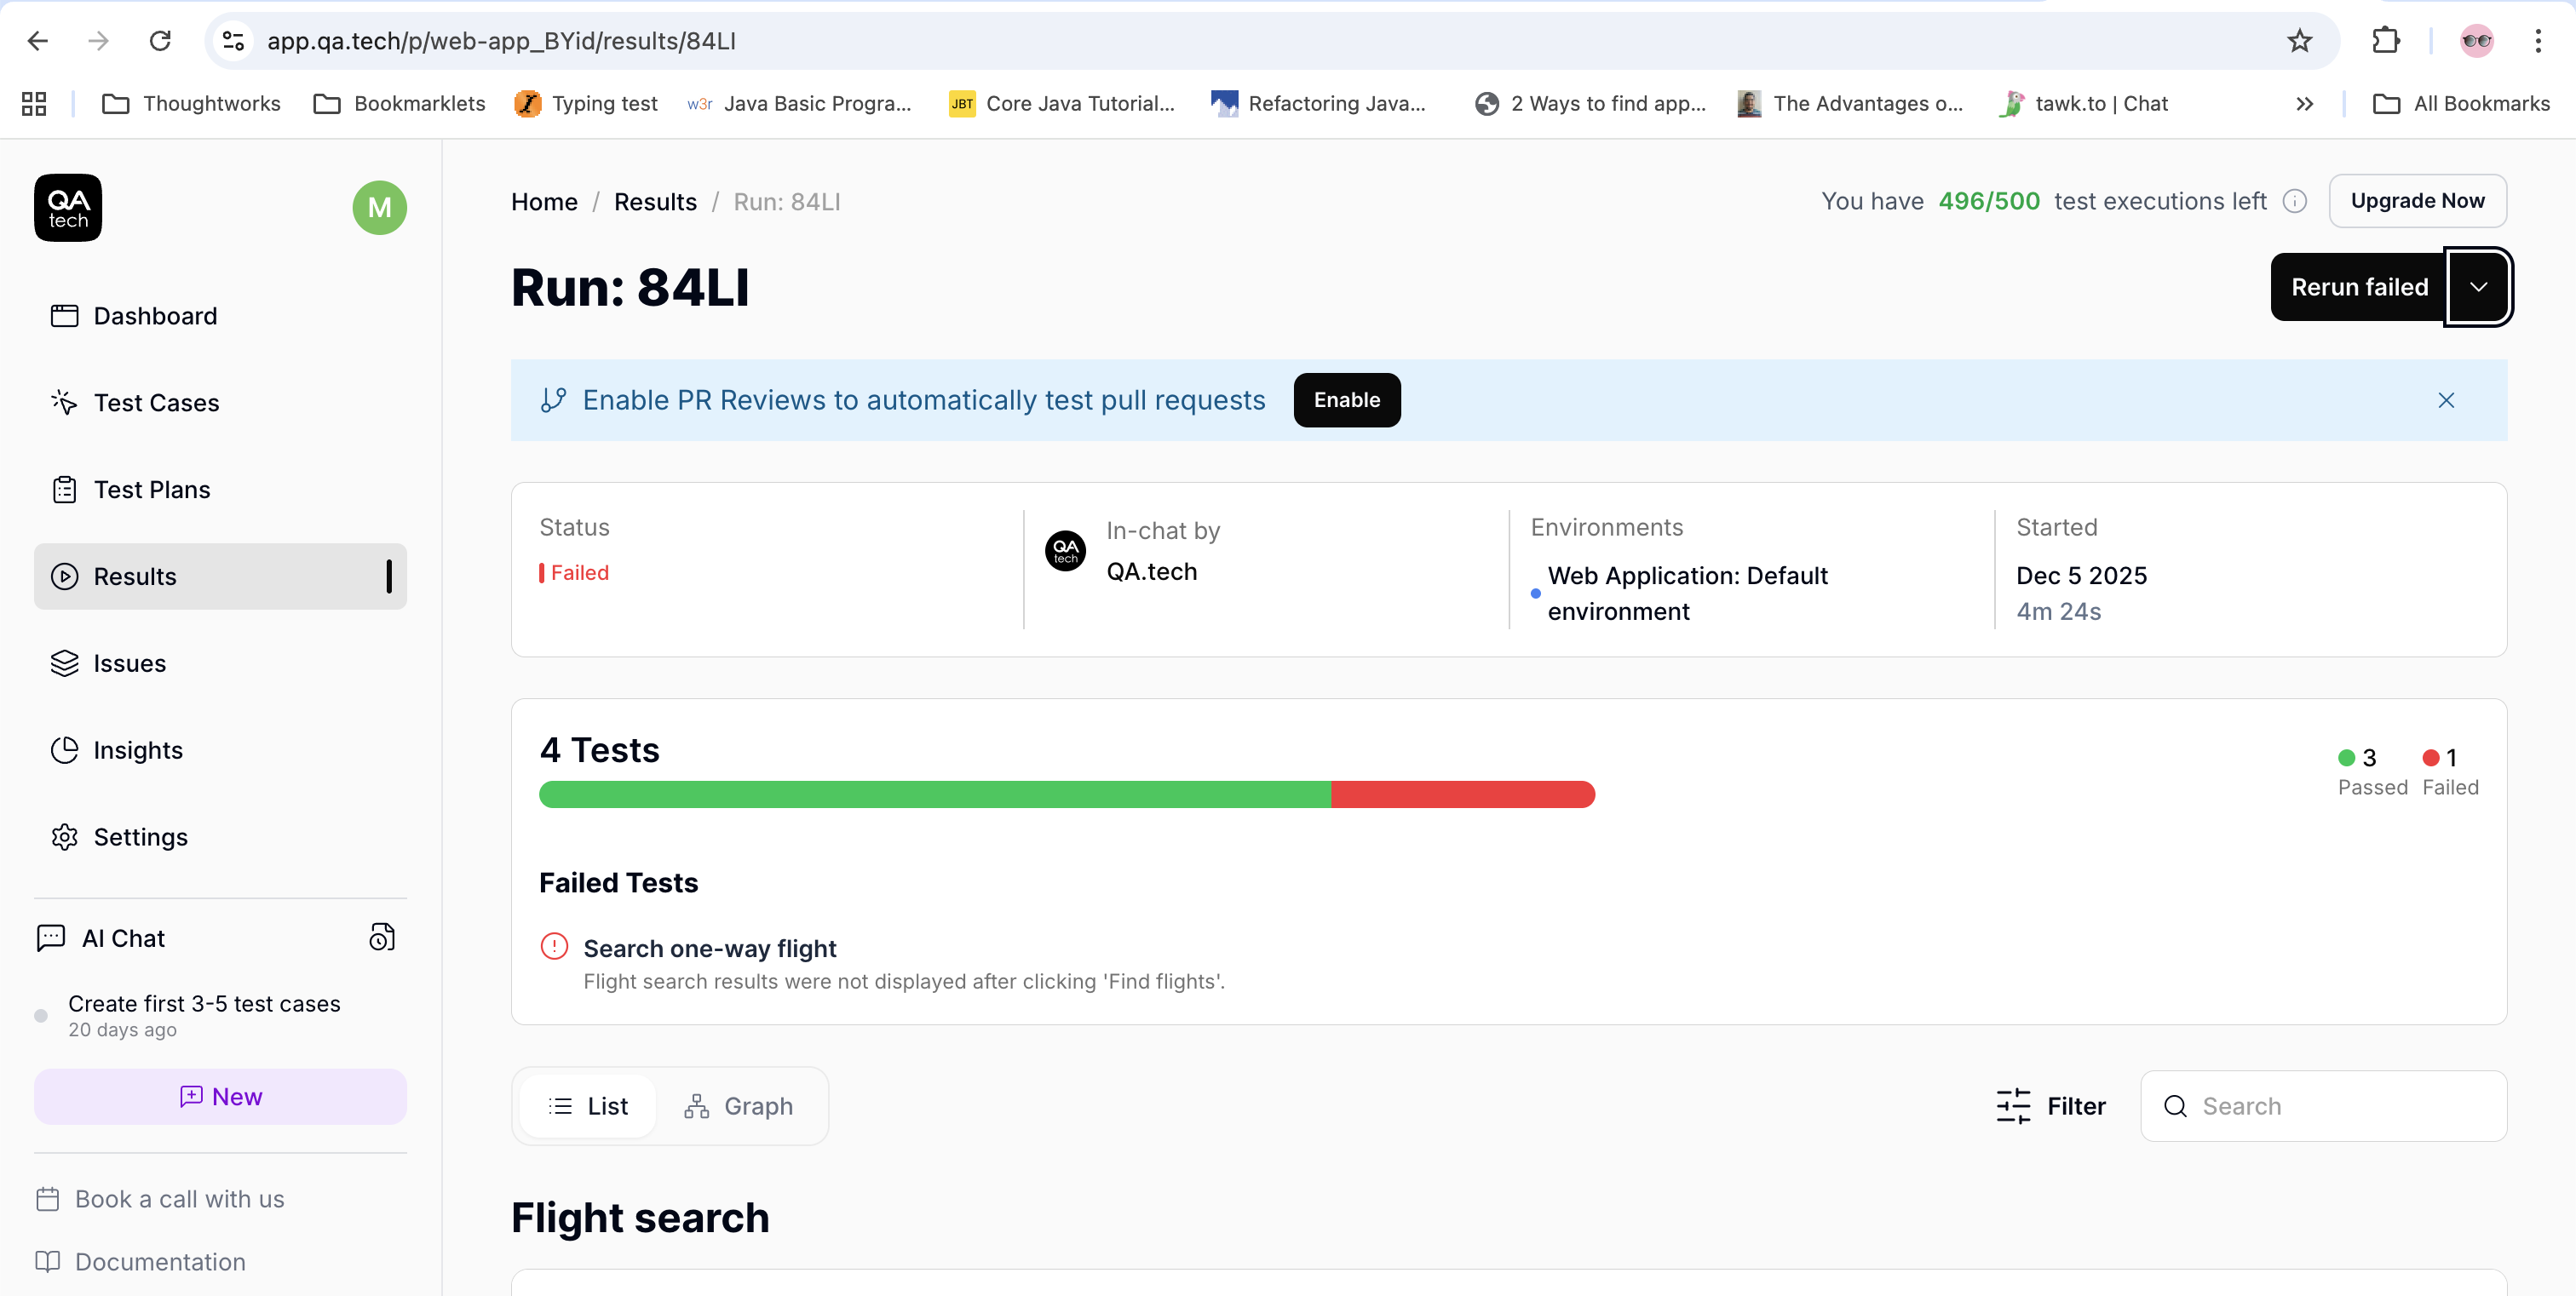Open Test Cases in the sidebar
The image size is (2576, 1296).
pos(156,403)
